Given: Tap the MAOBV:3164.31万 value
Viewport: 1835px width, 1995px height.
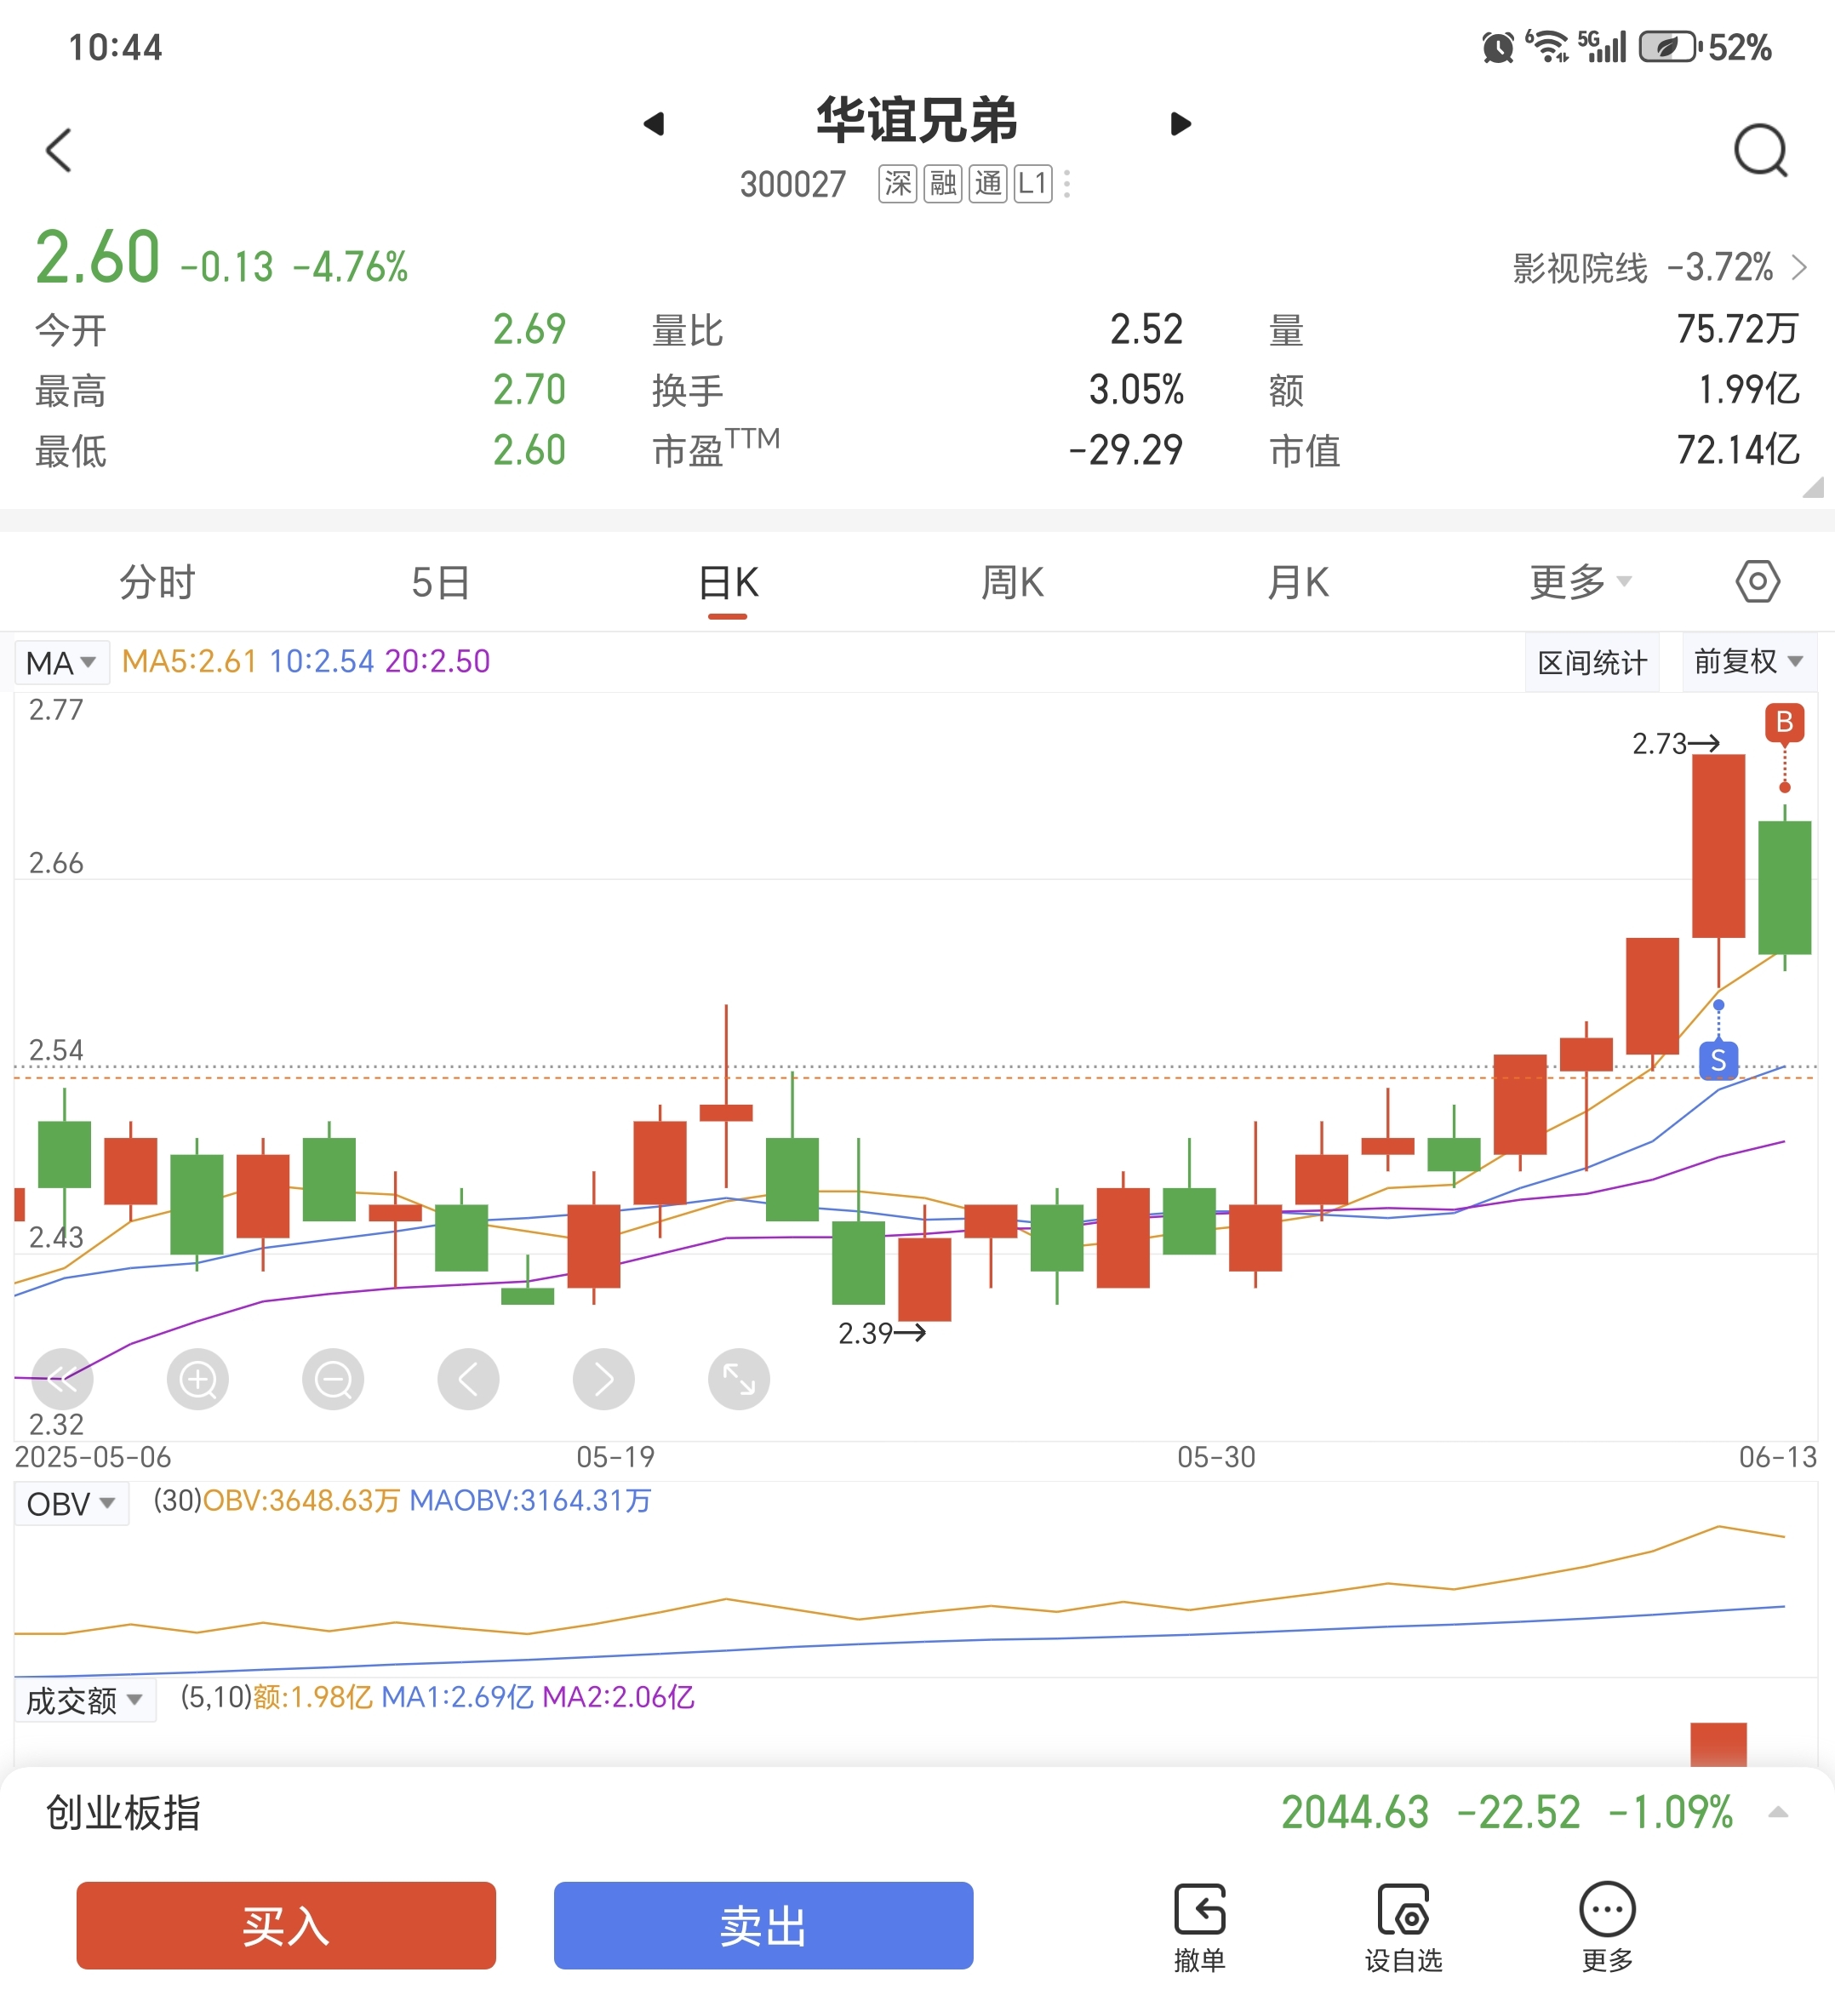Looking at the screenshot, I should pos(530,1501).
